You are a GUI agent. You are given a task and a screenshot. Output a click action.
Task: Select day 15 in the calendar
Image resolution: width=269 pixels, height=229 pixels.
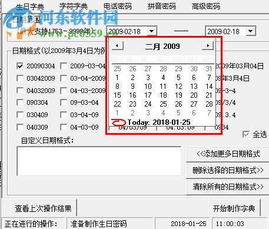pyautogui.click(x=117, y=95)
